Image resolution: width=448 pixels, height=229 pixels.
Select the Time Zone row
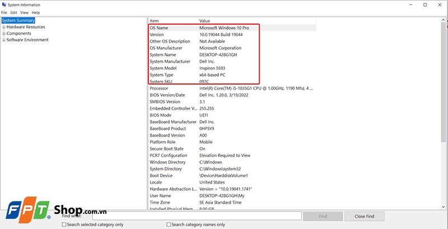click(x=232, y=202)
